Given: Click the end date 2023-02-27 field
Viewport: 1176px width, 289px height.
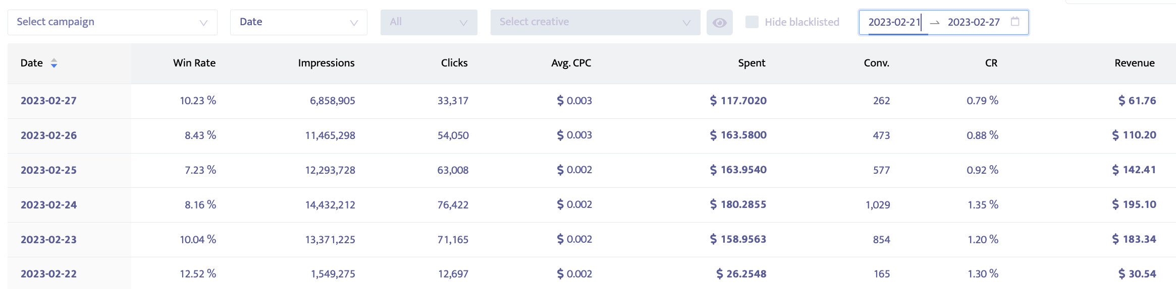Looking at the screenshot, I should tap(973, 22).
